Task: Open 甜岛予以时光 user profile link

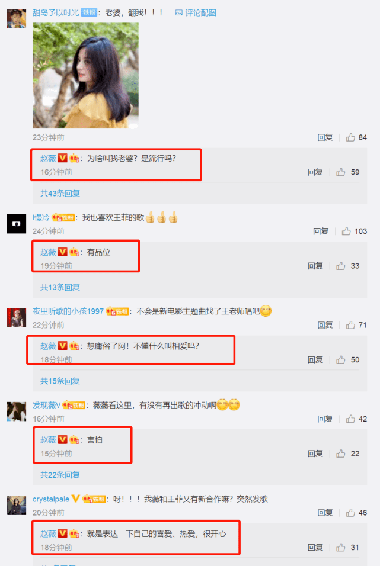Action: (56, 12)
